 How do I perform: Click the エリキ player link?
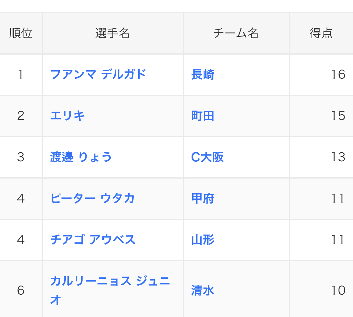point(67,116)
